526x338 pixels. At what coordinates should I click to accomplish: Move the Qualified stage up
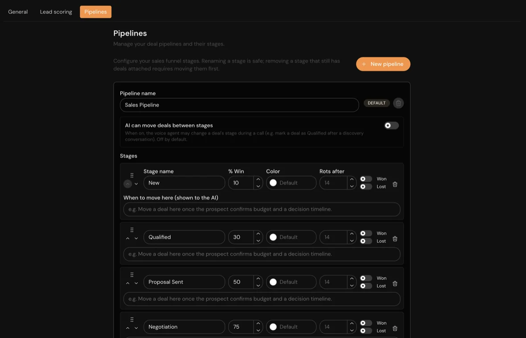[127, 239]
